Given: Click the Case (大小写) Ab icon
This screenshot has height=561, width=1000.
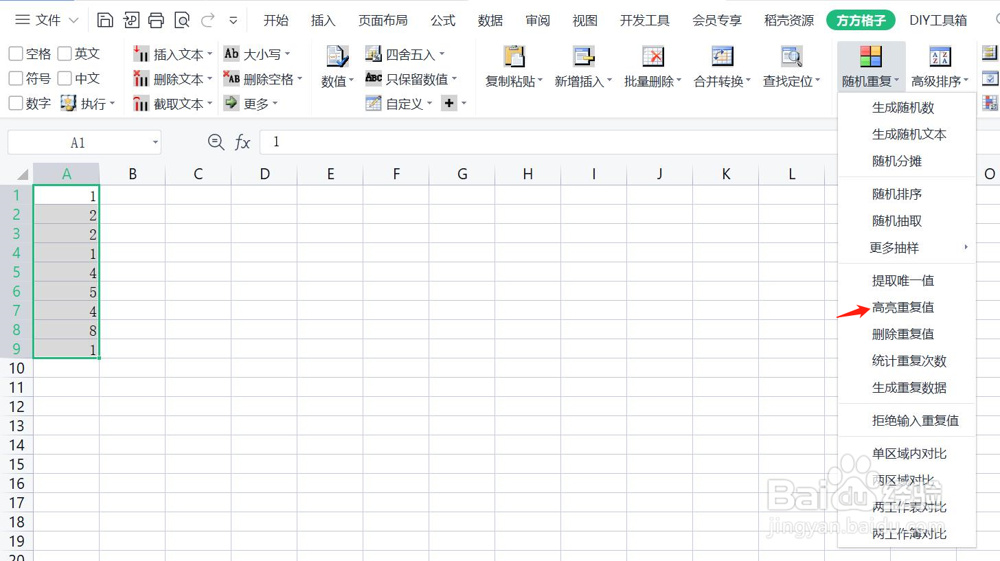Looking at the screenshot, I should [232, 54].
